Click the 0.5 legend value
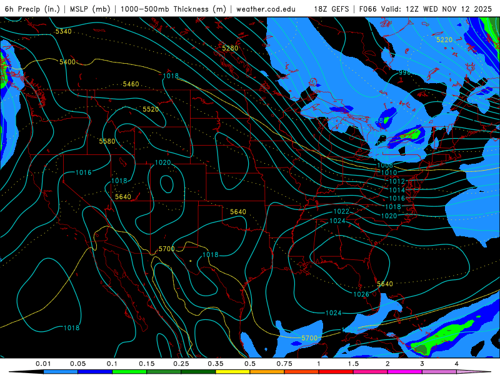Image resolution: width=500 pixels, height=375 pixels. point(250,364)
